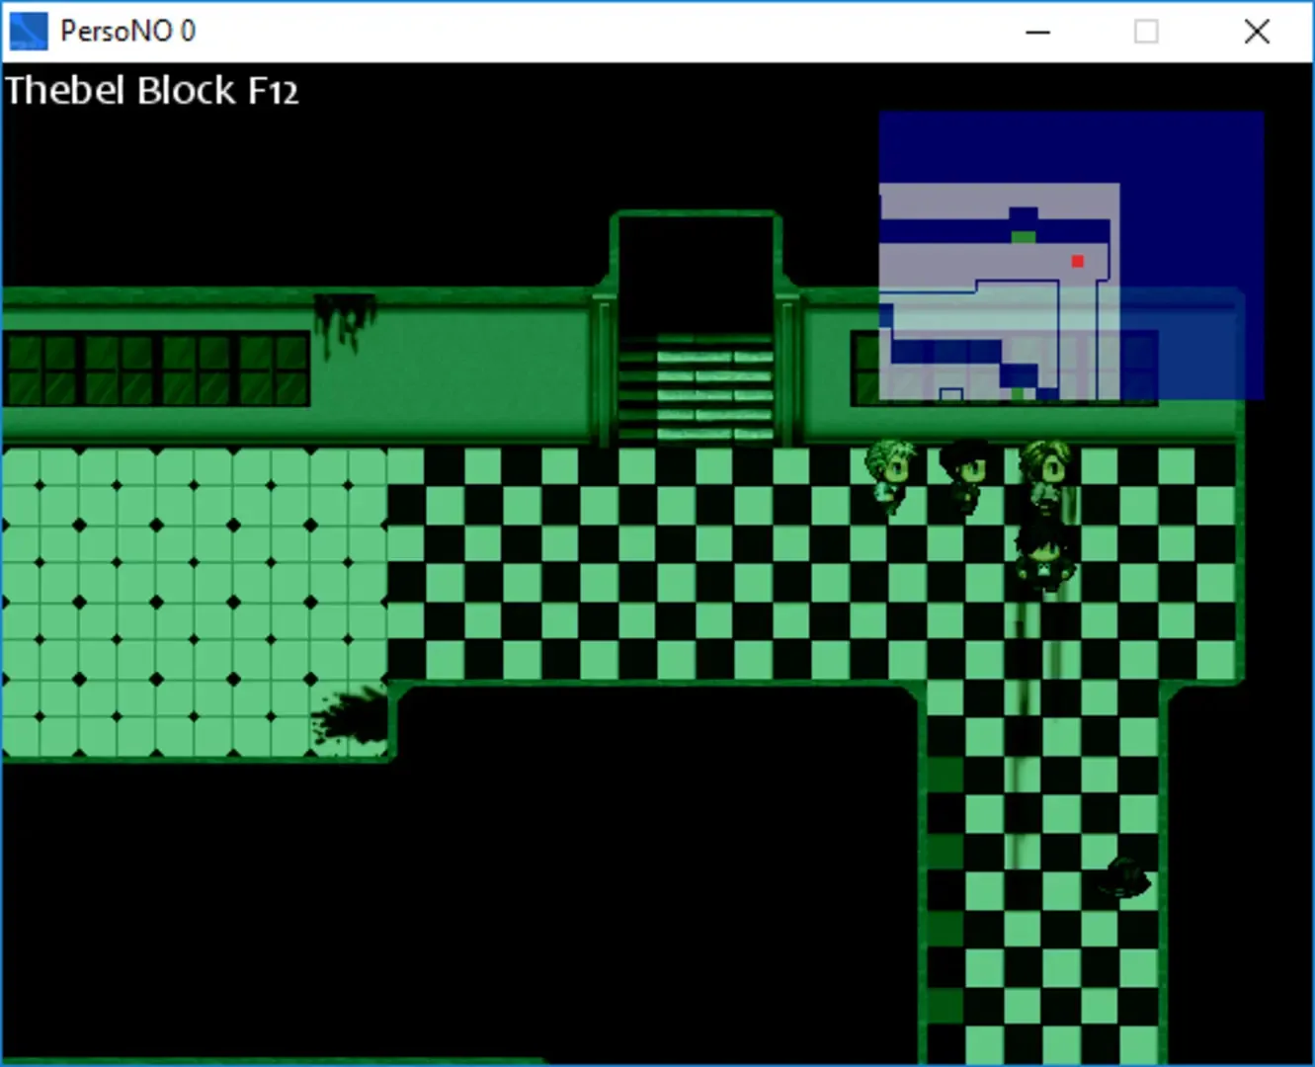Viewport: 1315px width, 1067px height.
Task: Click the staircase in the doorway
Action: 697,390
